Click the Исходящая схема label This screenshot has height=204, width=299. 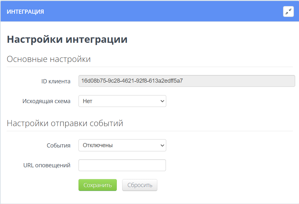(x=46, y=101)
